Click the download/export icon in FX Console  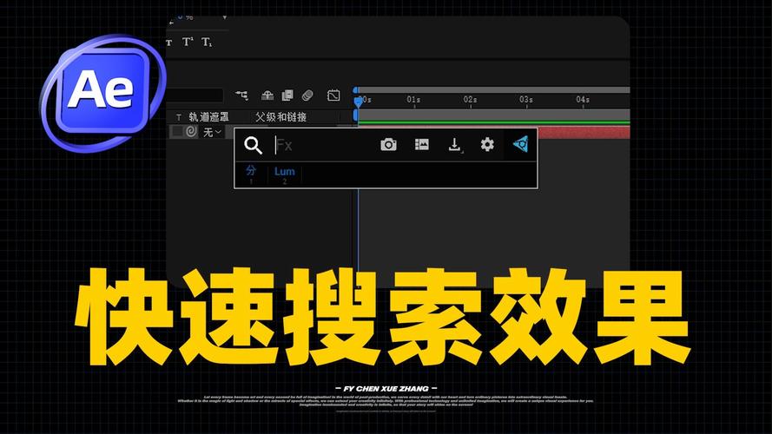454,145
